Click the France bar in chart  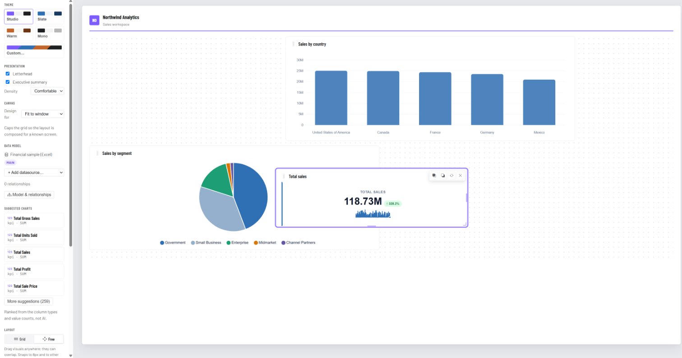[435, 99]
